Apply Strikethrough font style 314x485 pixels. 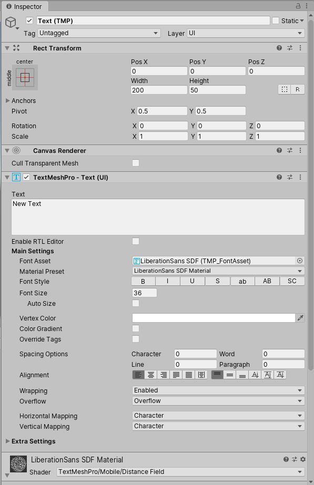(x=217, y=281)
